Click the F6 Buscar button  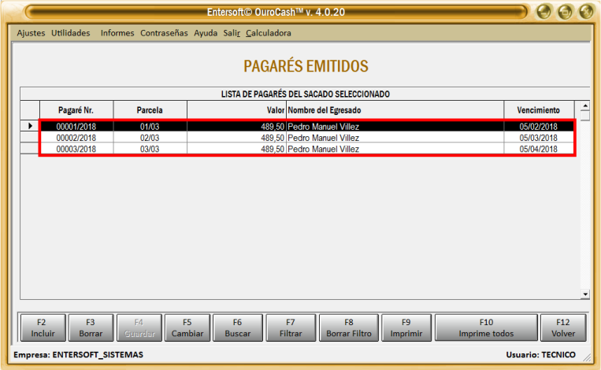coord(238,327)
